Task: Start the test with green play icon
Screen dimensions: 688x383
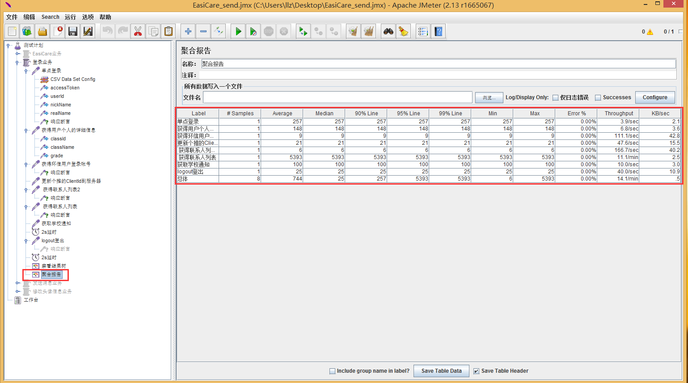Action: 238,31
